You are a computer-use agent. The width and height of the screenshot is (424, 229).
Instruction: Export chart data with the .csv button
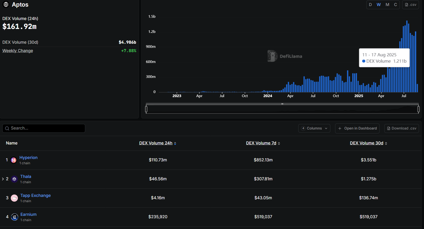(x=411, y=5)
